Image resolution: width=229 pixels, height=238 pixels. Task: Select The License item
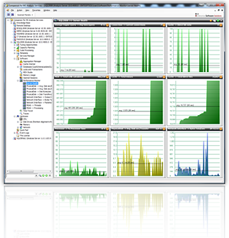click(25, 136)
